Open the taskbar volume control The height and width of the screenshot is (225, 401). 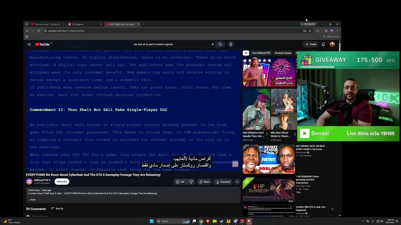pyautogui.click(x=381, y=221)
